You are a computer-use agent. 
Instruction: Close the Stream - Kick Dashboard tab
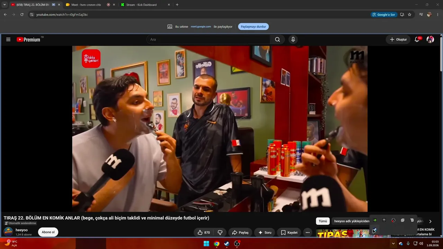click(169, 5)
